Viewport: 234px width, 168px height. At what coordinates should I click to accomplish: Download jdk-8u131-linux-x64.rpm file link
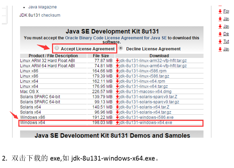pyautogui.click(x=142, y=81)
